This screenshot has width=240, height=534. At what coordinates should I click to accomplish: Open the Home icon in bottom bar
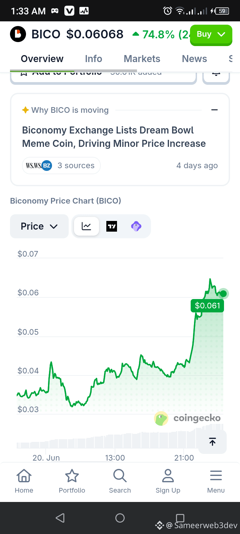tap(24, 476)
